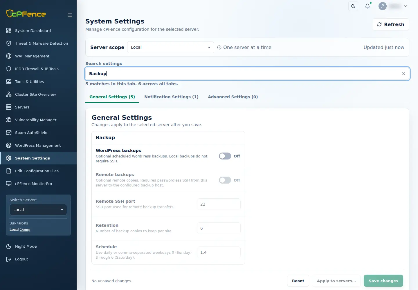Screen dimensions: 418x290
Task: Click info icon beside One server at a time
Action: pyautogui.click(x=219, y=48)
